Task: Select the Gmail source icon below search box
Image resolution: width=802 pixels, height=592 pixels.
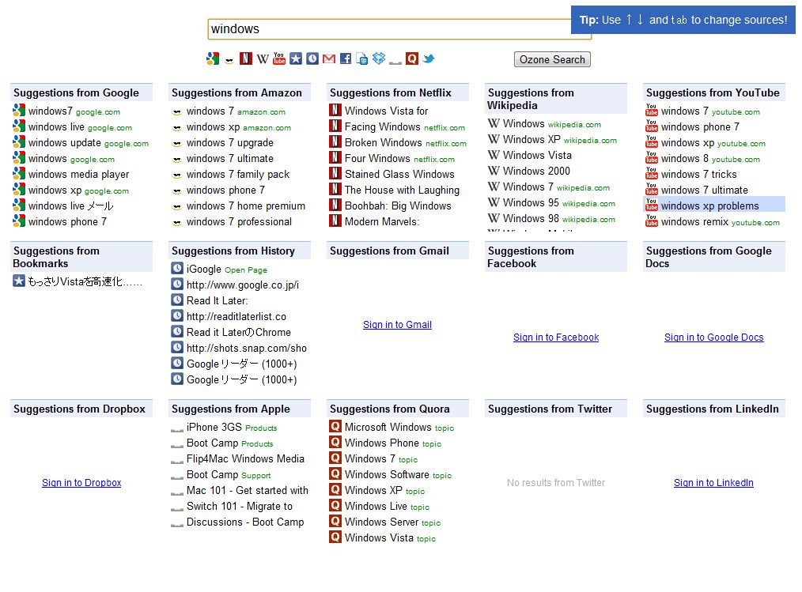Action: [x=329, y=58]
